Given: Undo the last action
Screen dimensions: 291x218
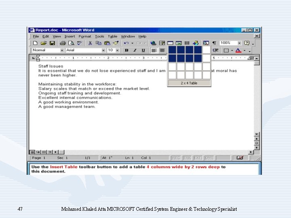Looking at the screenshot, I should tap(126, 43).
